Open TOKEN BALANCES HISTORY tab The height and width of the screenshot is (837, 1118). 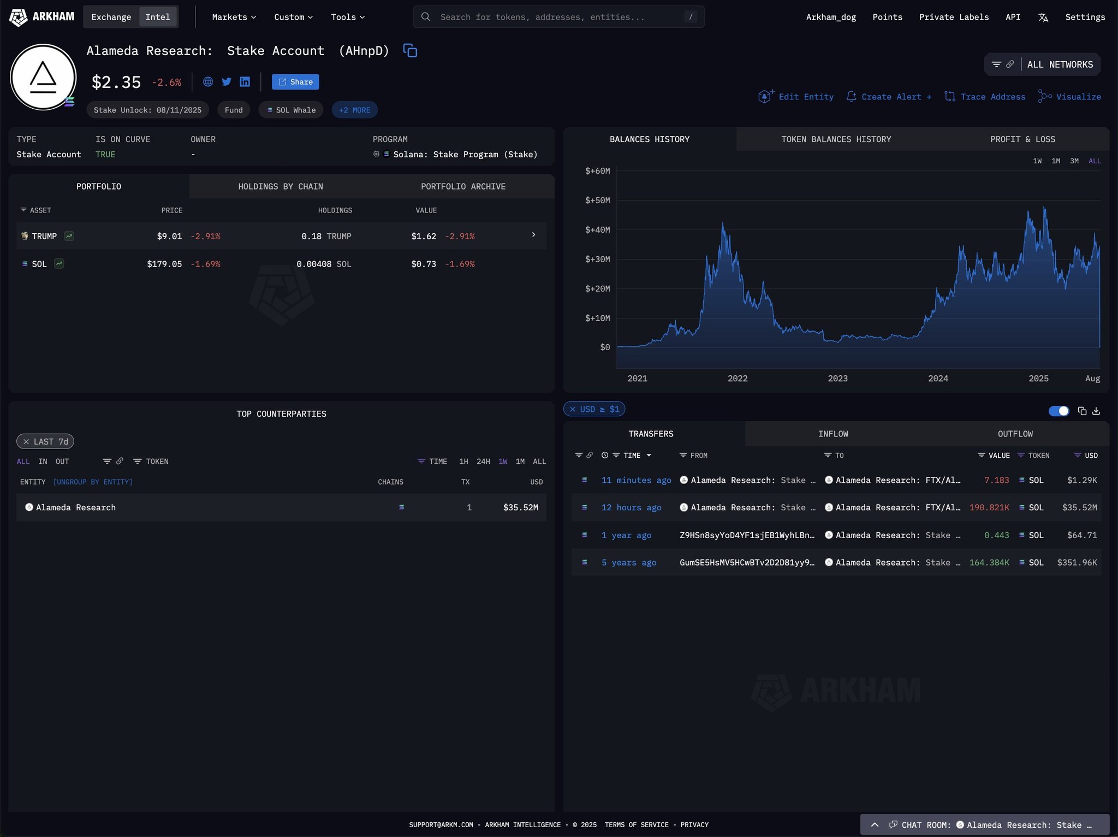836,139
